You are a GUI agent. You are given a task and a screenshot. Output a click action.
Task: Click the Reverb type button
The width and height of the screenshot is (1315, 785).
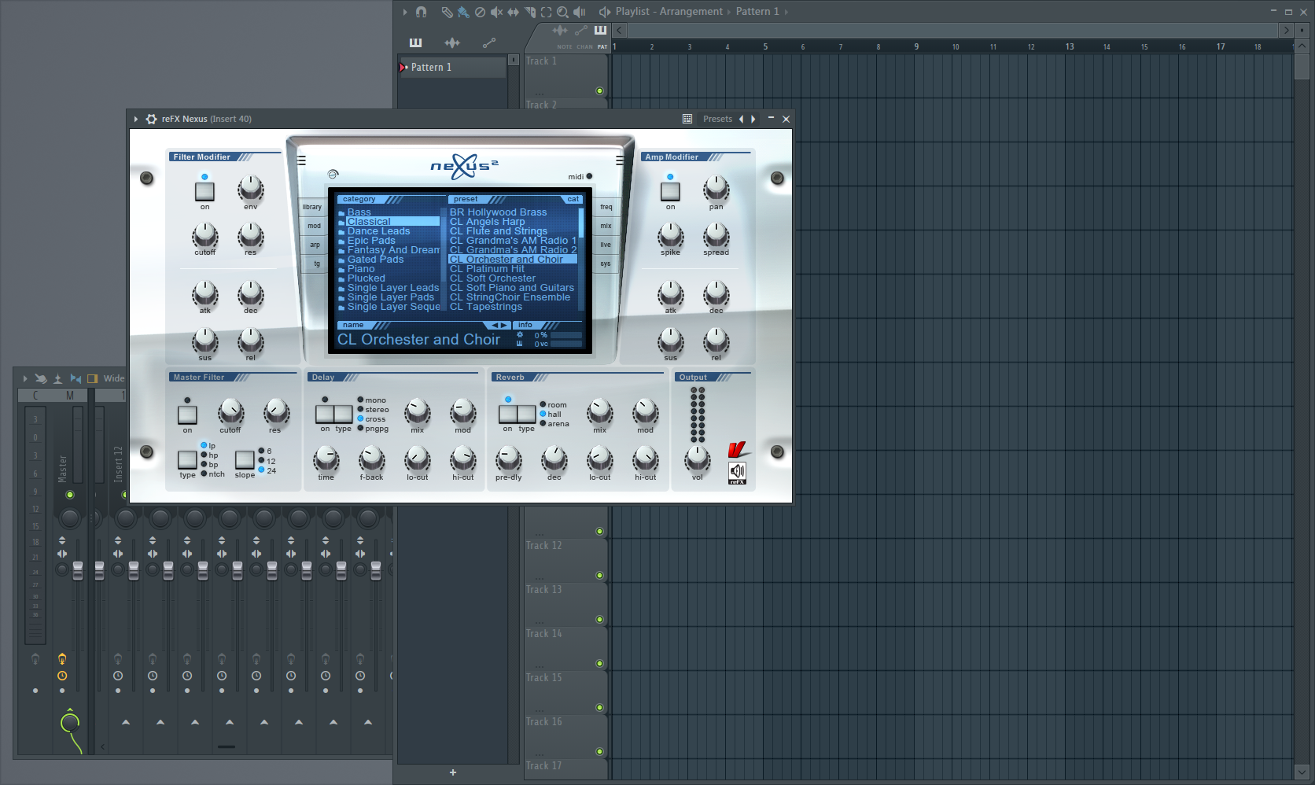(x=527, y=414)
